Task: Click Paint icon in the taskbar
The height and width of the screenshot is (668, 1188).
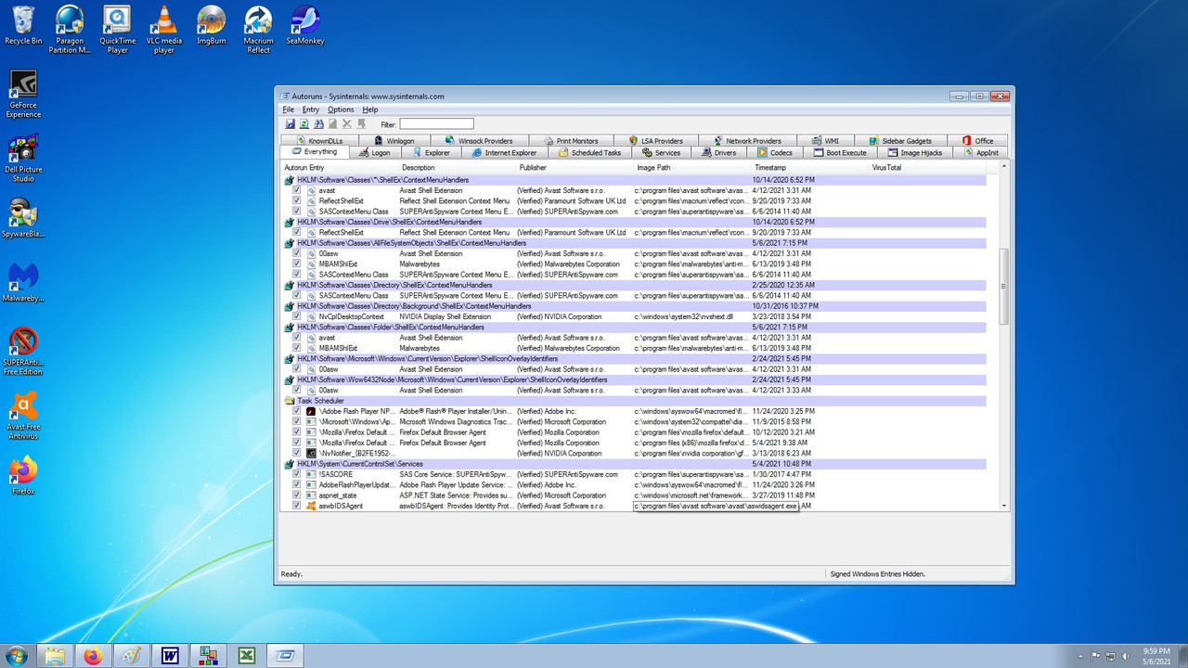Action: click(132, 656)
